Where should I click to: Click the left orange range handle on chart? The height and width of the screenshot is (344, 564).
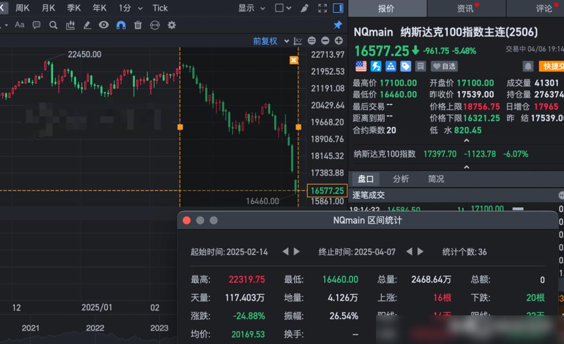coord(180,127)
